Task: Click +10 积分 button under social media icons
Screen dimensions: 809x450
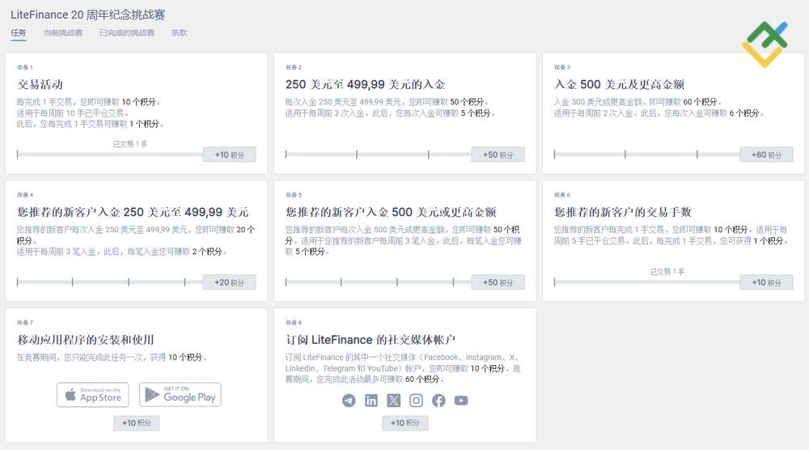Action: click(x=405, y=422)
